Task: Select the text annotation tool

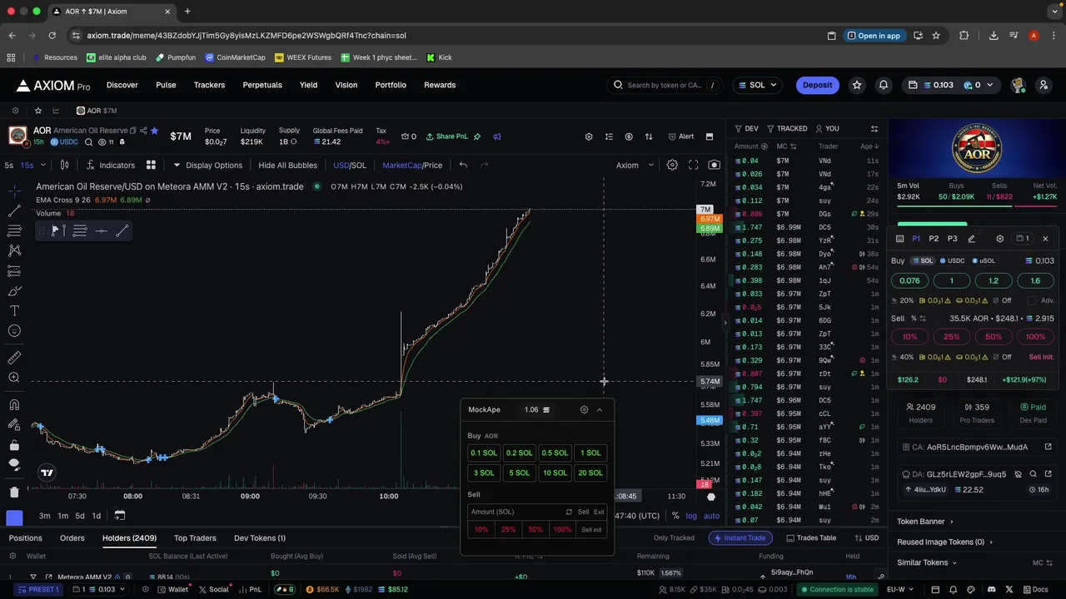Action: pos(14,310)
